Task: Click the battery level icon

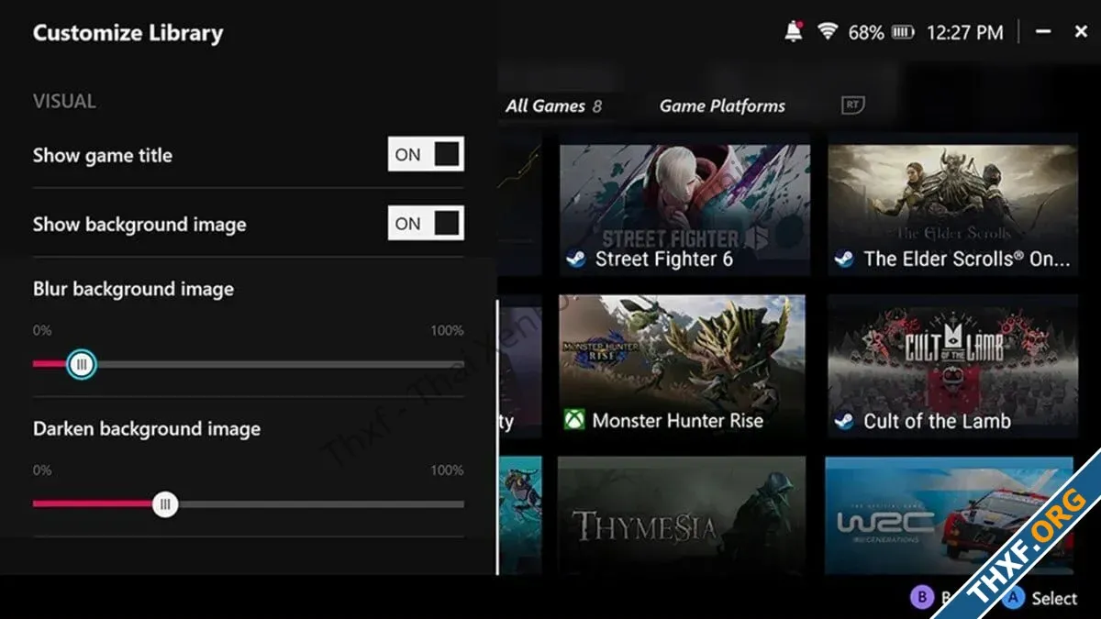Action: pyautogui.click(x=904, y=33)
